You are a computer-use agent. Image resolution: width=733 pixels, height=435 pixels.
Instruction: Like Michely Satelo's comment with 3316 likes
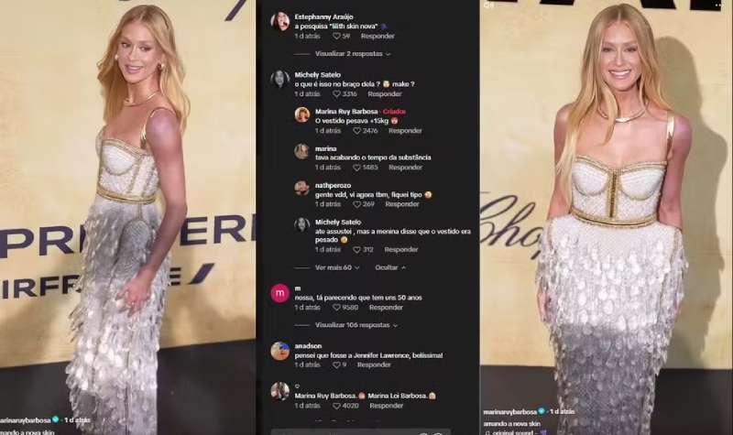click(x=336, y=94)
